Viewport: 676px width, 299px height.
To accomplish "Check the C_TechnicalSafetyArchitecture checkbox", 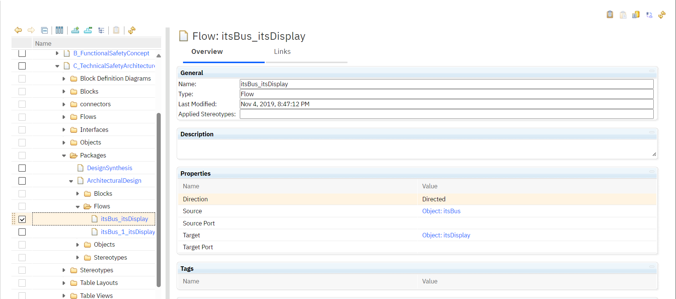I will (x=22, y=66).
